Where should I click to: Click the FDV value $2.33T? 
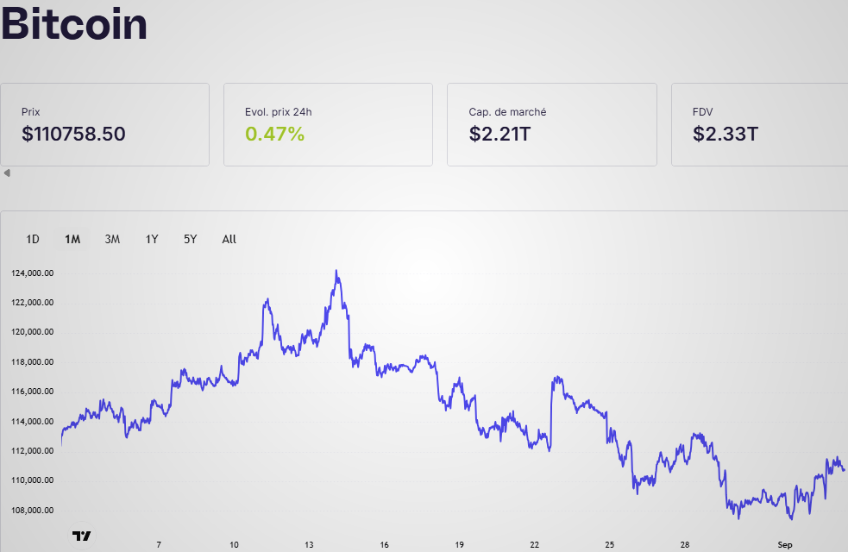726,134
